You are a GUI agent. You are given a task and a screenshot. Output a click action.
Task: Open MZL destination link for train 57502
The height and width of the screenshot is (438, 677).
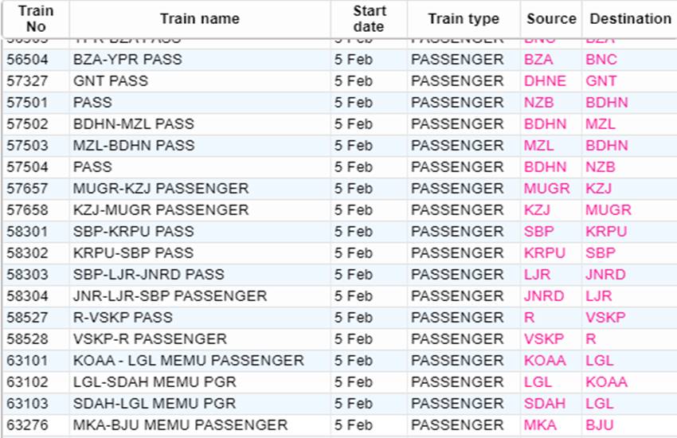click(x=601, y=124)
